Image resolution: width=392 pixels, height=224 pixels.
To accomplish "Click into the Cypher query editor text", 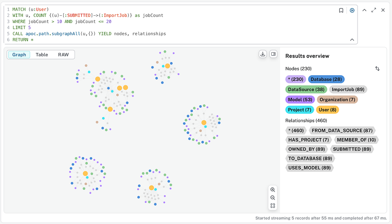I will point(153,21).
